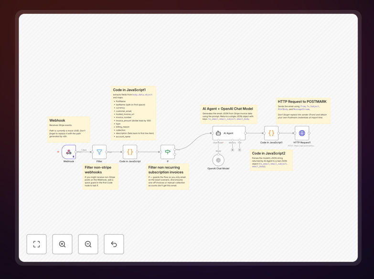This screenshot has width=374, height=279.
Task: Select the Code in JavaScript1 sticky note
Action: click(x=134, y=113)
